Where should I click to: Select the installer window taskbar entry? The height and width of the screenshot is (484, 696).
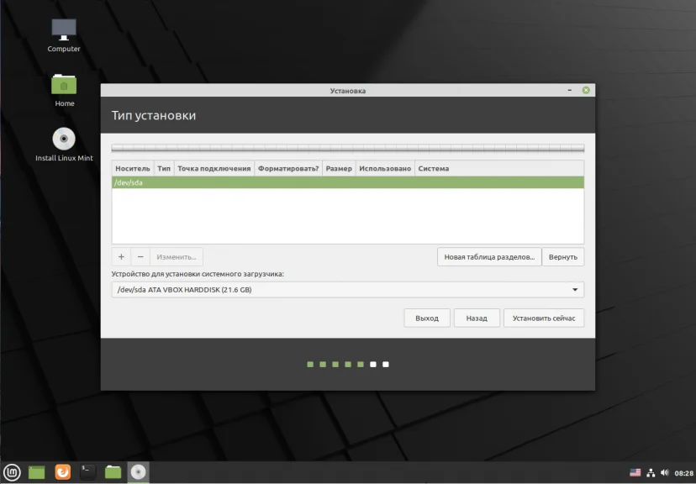(x=139, y=472)
